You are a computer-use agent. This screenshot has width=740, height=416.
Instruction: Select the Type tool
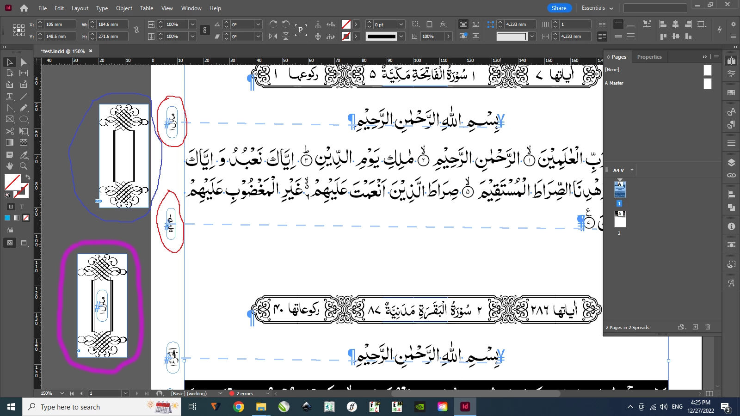10,96
